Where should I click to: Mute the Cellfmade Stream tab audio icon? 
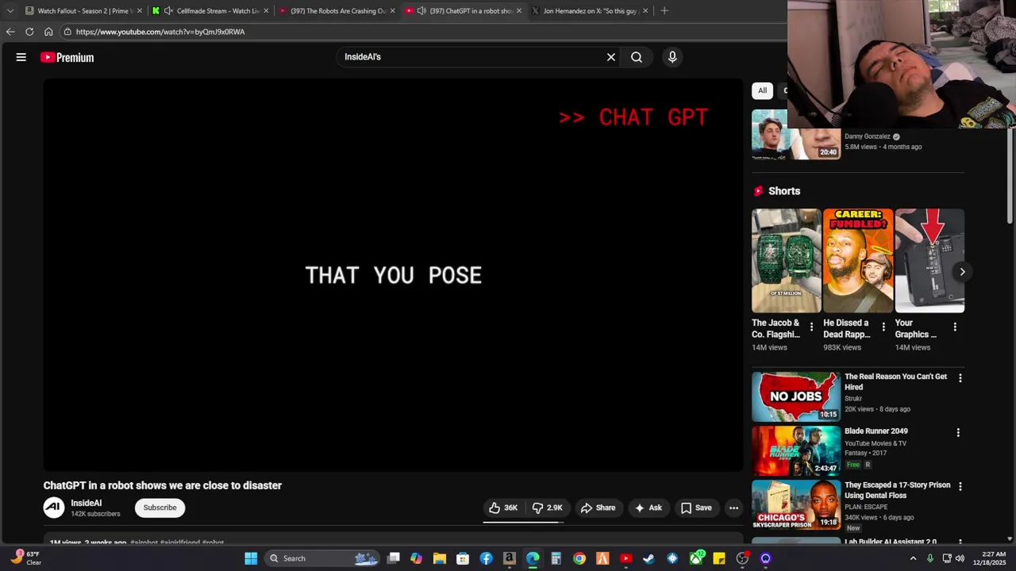tap(168, 10)
